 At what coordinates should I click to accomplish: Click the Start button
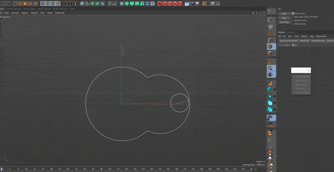coord(284,14)
